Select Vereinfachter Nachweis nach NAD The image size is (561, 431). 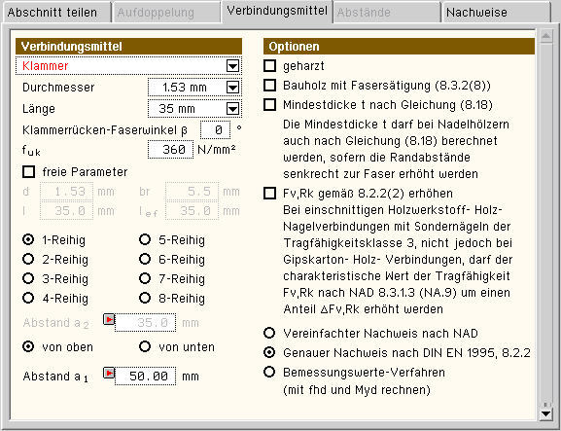[x=269, y=333]
